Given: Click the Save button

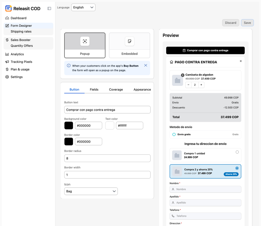Looking at the screenshot, I should pyautogui.click(x=247, y=23).
